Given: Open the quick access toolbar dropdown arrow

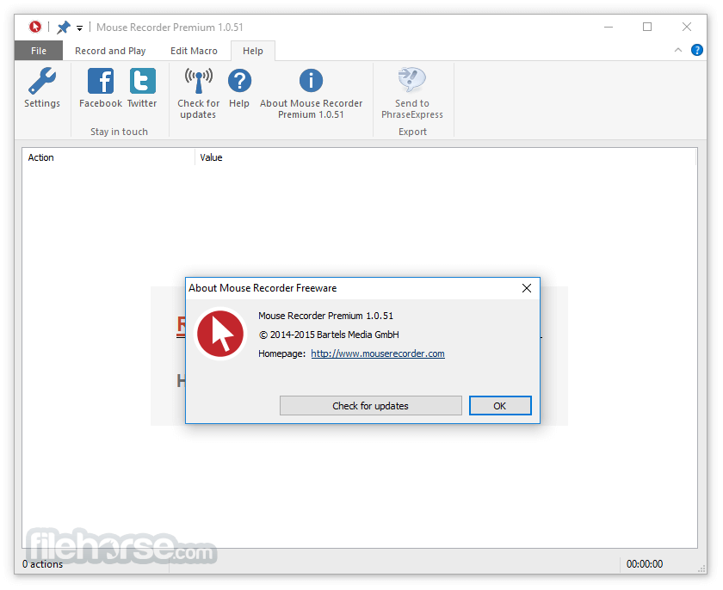Looking at the screenshot, I should pos(79,28).
